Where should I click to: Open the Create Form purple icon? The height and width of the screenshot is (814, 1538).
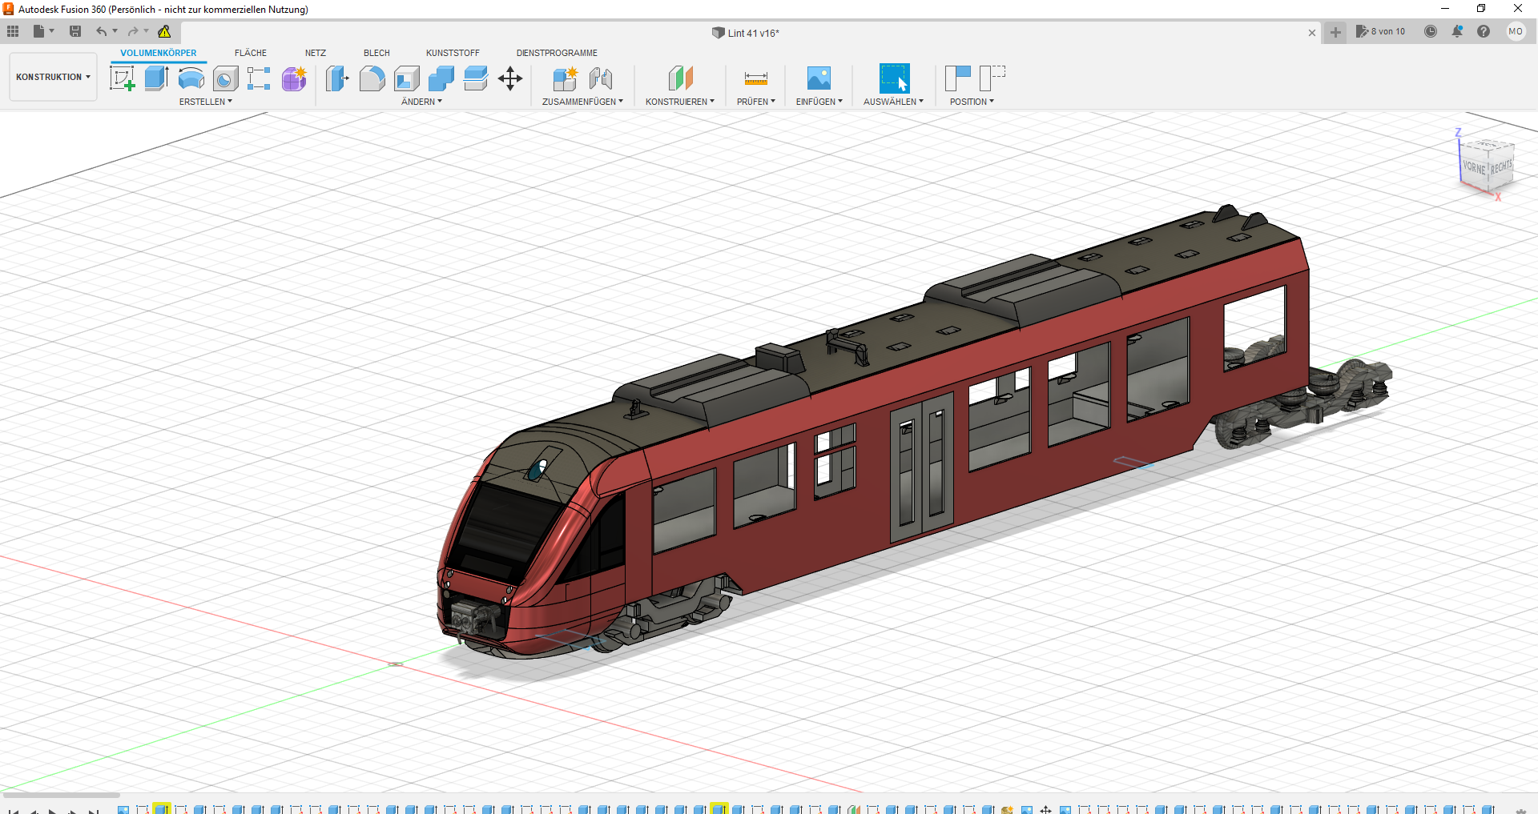coord(294,78)
